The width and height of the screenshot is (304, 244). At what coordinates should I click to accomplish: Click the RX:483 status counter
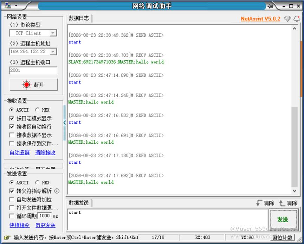click(x=202, y=237)
